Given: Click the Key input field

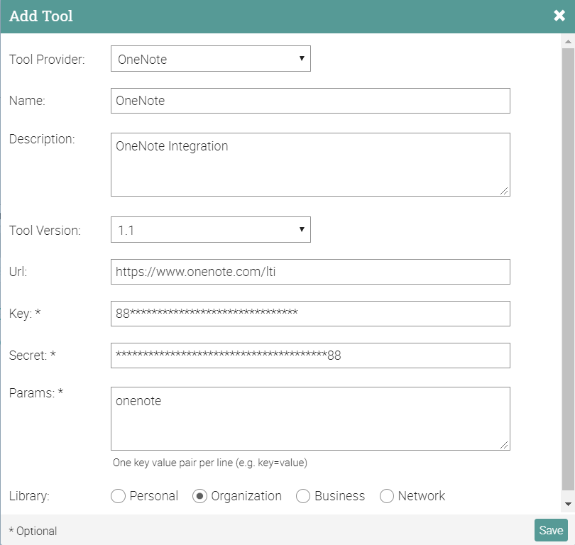Looking at the screenshot, I should click(310, 314).
